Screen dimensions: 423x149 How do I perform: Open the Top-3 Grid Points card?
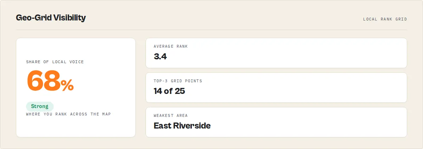(x=276, y=88)
